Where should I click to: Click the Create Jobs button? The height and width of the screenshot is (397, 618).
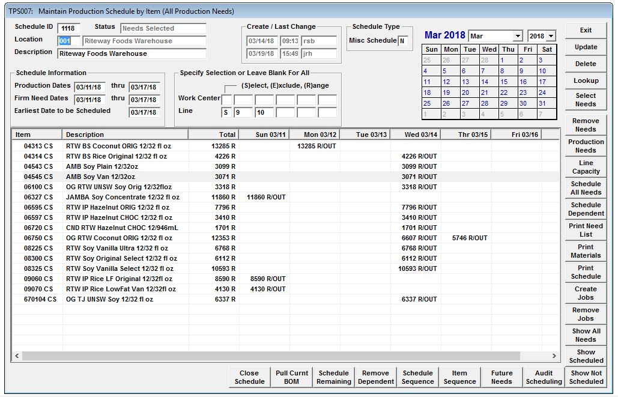586,293
